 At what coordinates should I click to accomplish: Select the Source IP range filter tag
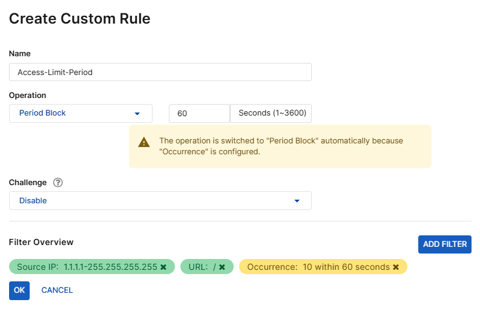[86, 267]
